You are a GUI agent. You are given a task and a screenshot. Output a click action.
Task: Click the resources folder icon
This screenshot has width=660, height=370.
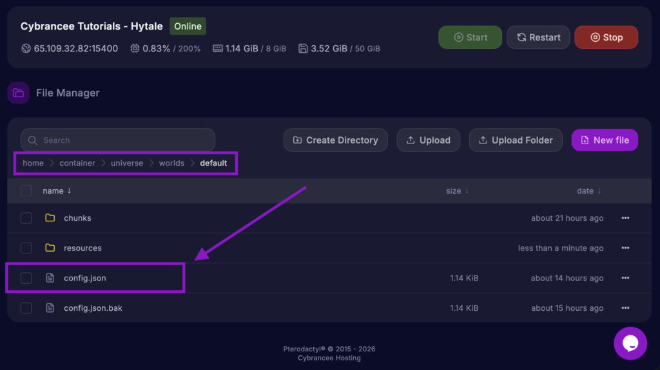(50, 248)
